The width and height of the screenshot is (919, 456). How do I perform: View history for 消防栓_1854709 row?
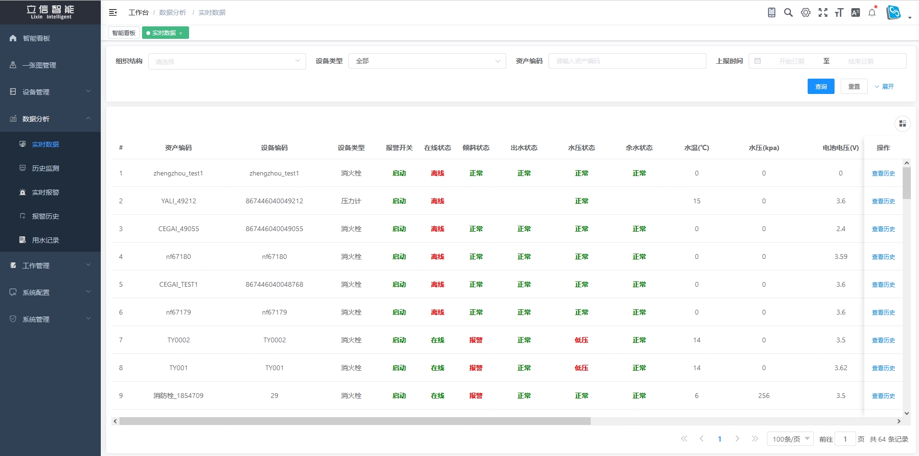[883, 396]
